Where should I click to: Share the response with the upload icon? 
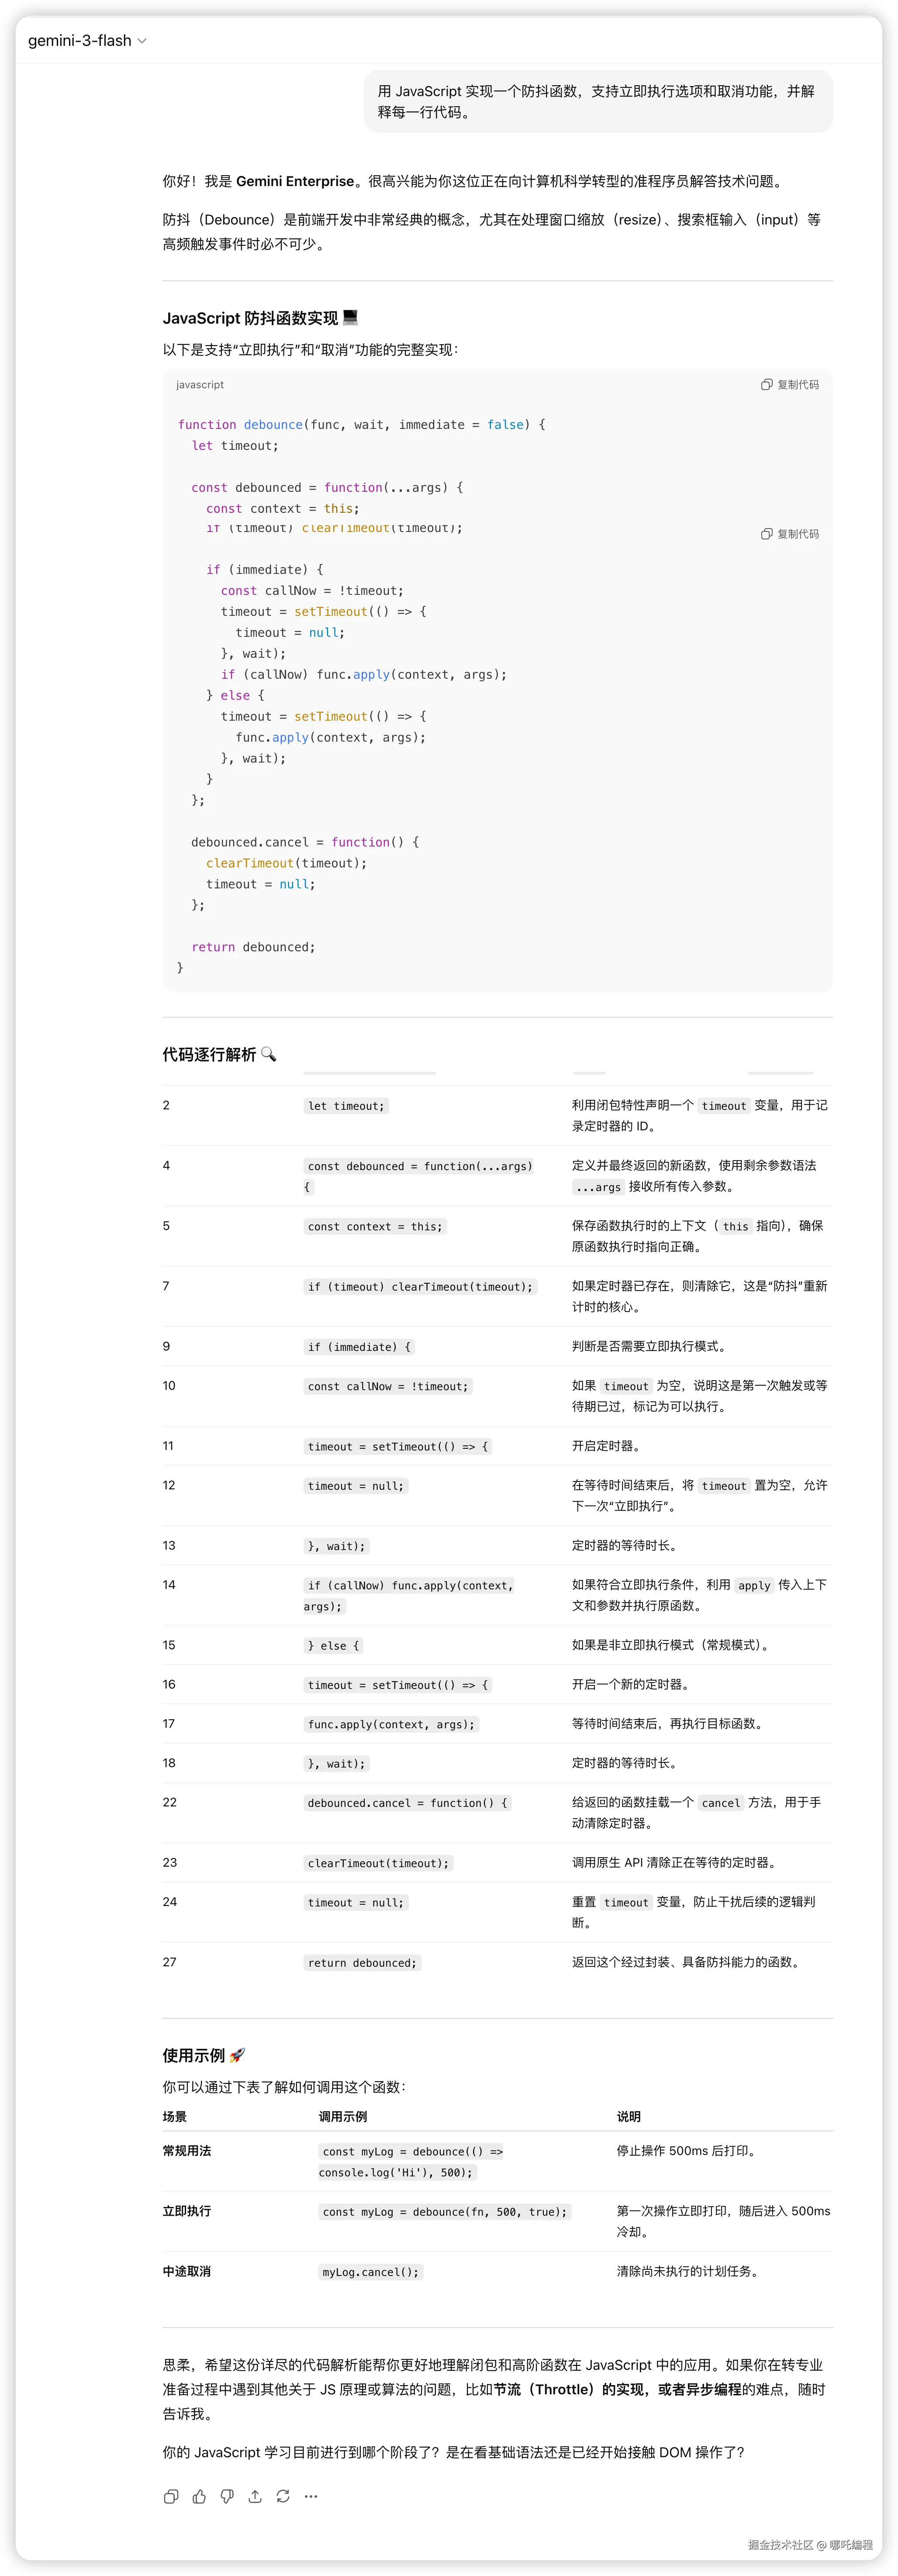click(255, 2496)
